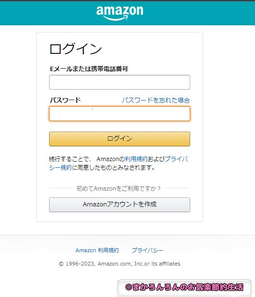Focus the パスワード input field
Screen dimensions: 255x297
point(120,113)
